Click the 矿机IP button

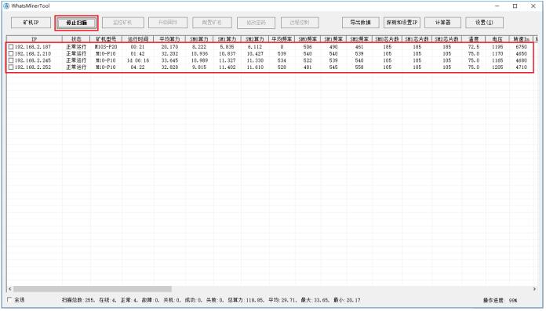click(x=31, y=23)
